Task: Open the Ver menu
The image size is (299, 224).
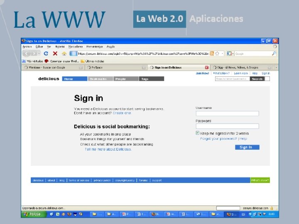Action: pos(49,46)
